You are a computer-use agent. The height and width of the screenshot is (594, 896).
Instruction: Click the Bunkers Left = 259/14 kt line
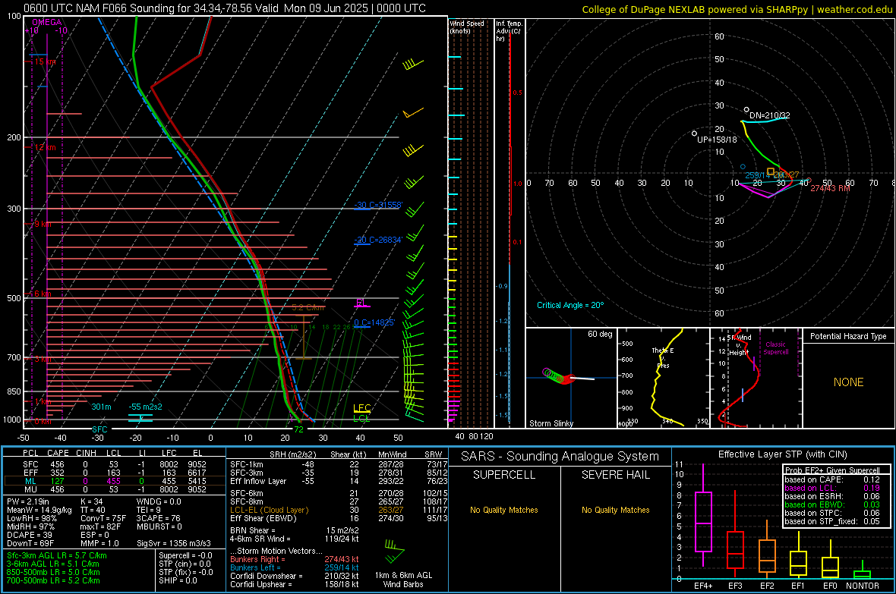[295, 567]
